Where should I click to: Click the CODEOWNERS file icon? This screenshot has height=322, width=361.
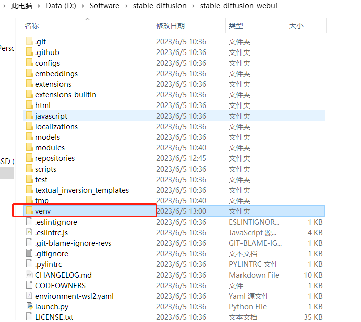29,285
